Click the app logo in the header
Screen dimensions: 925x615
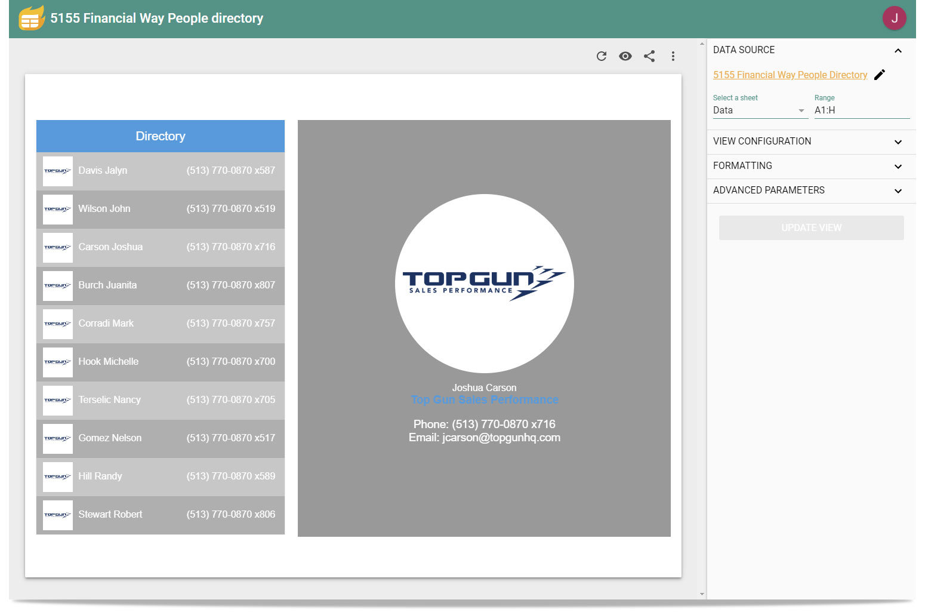coord(31,18)
